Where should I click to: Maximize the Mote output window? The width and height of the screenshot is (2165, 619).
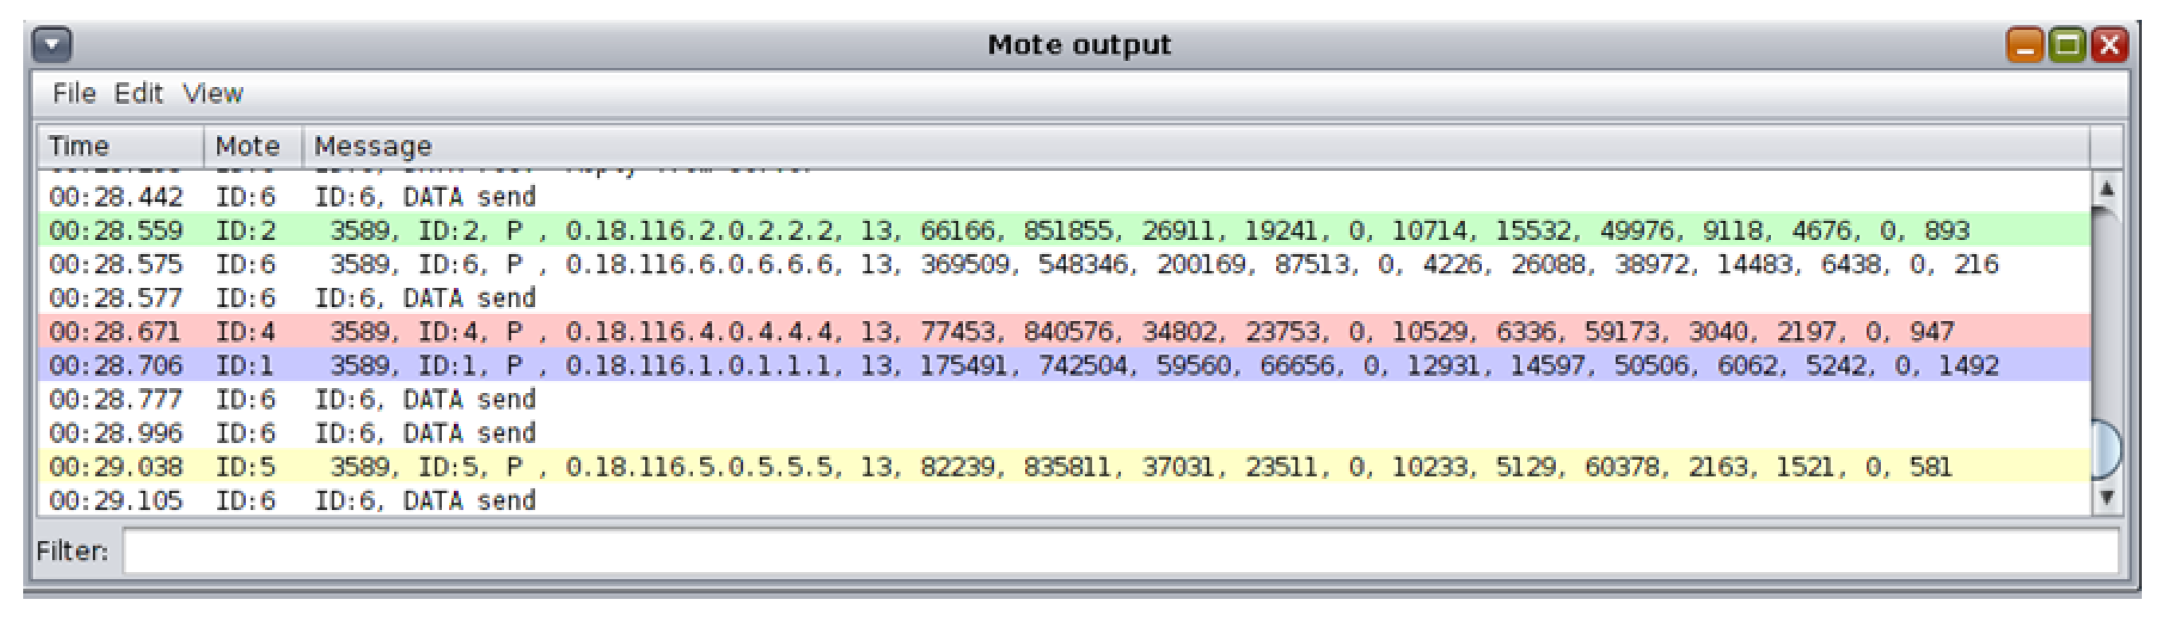2068,45
